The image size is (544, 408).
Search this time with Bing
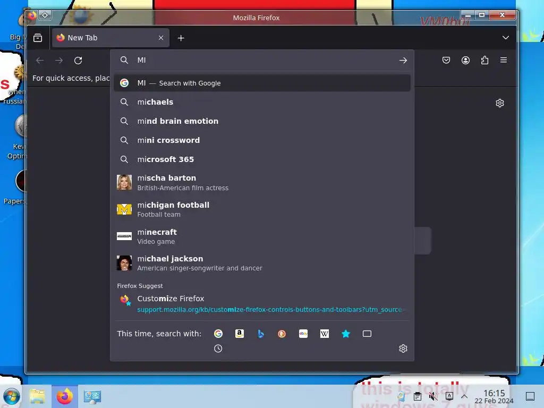[260, 334]
